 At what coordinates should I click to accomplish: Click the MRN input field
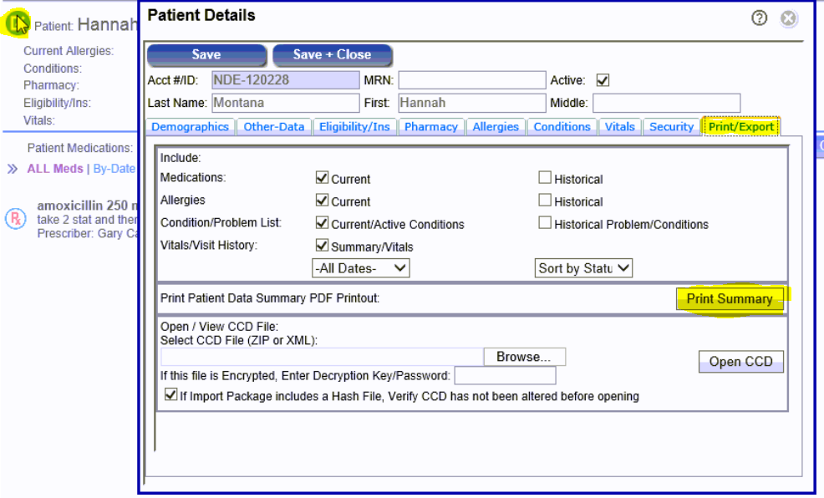click(x=471, y=80)
